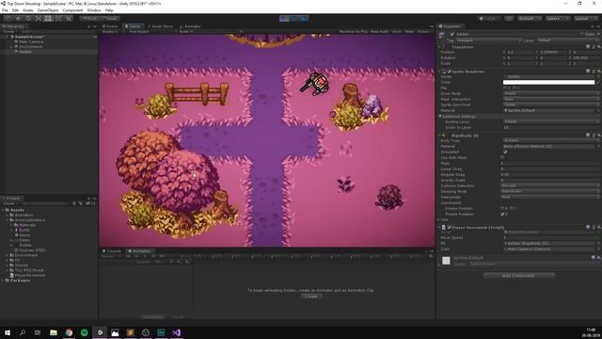Open the Window menu
Screen dimensions: 602x339
[94, 10]
